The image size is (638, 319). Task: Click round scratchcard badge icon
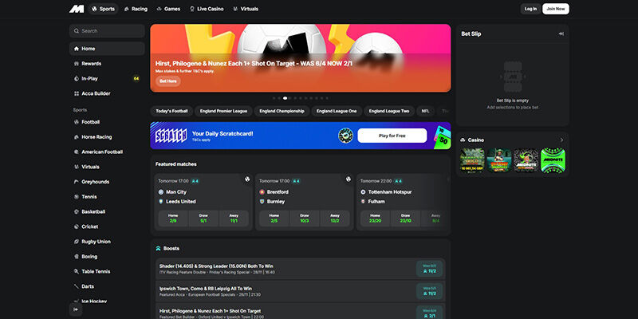(x=345, y=136)
